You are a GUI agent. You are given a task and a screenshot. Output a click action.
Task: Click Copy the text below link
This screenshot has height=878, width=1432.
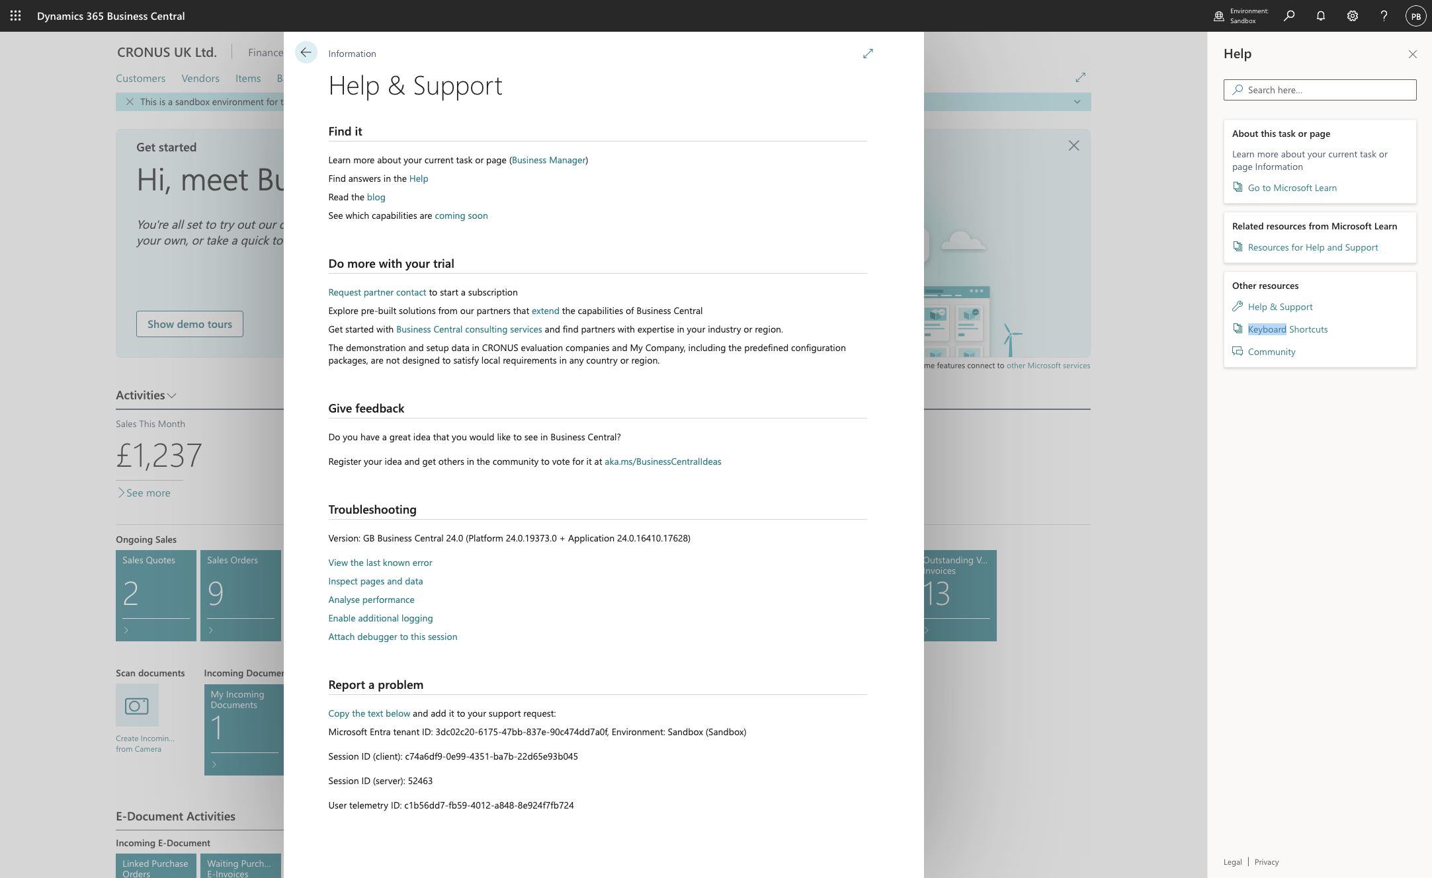pyautogui.click(x=369, y=713)
